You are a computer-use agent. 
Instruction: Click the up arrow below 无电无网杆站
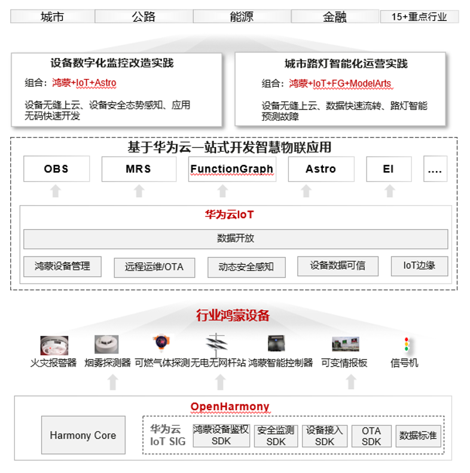(221, 382)
